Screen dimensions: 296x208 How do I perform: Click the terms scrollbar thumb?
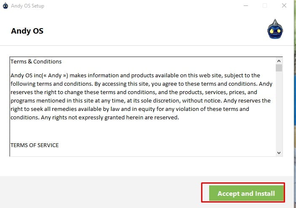(x=279, y=68)
